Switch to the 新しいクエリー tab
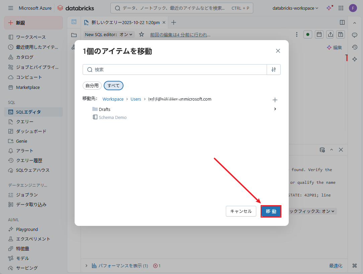Image resolution: width=363 pixels, height=274 pixels. [x=125, y=22]
